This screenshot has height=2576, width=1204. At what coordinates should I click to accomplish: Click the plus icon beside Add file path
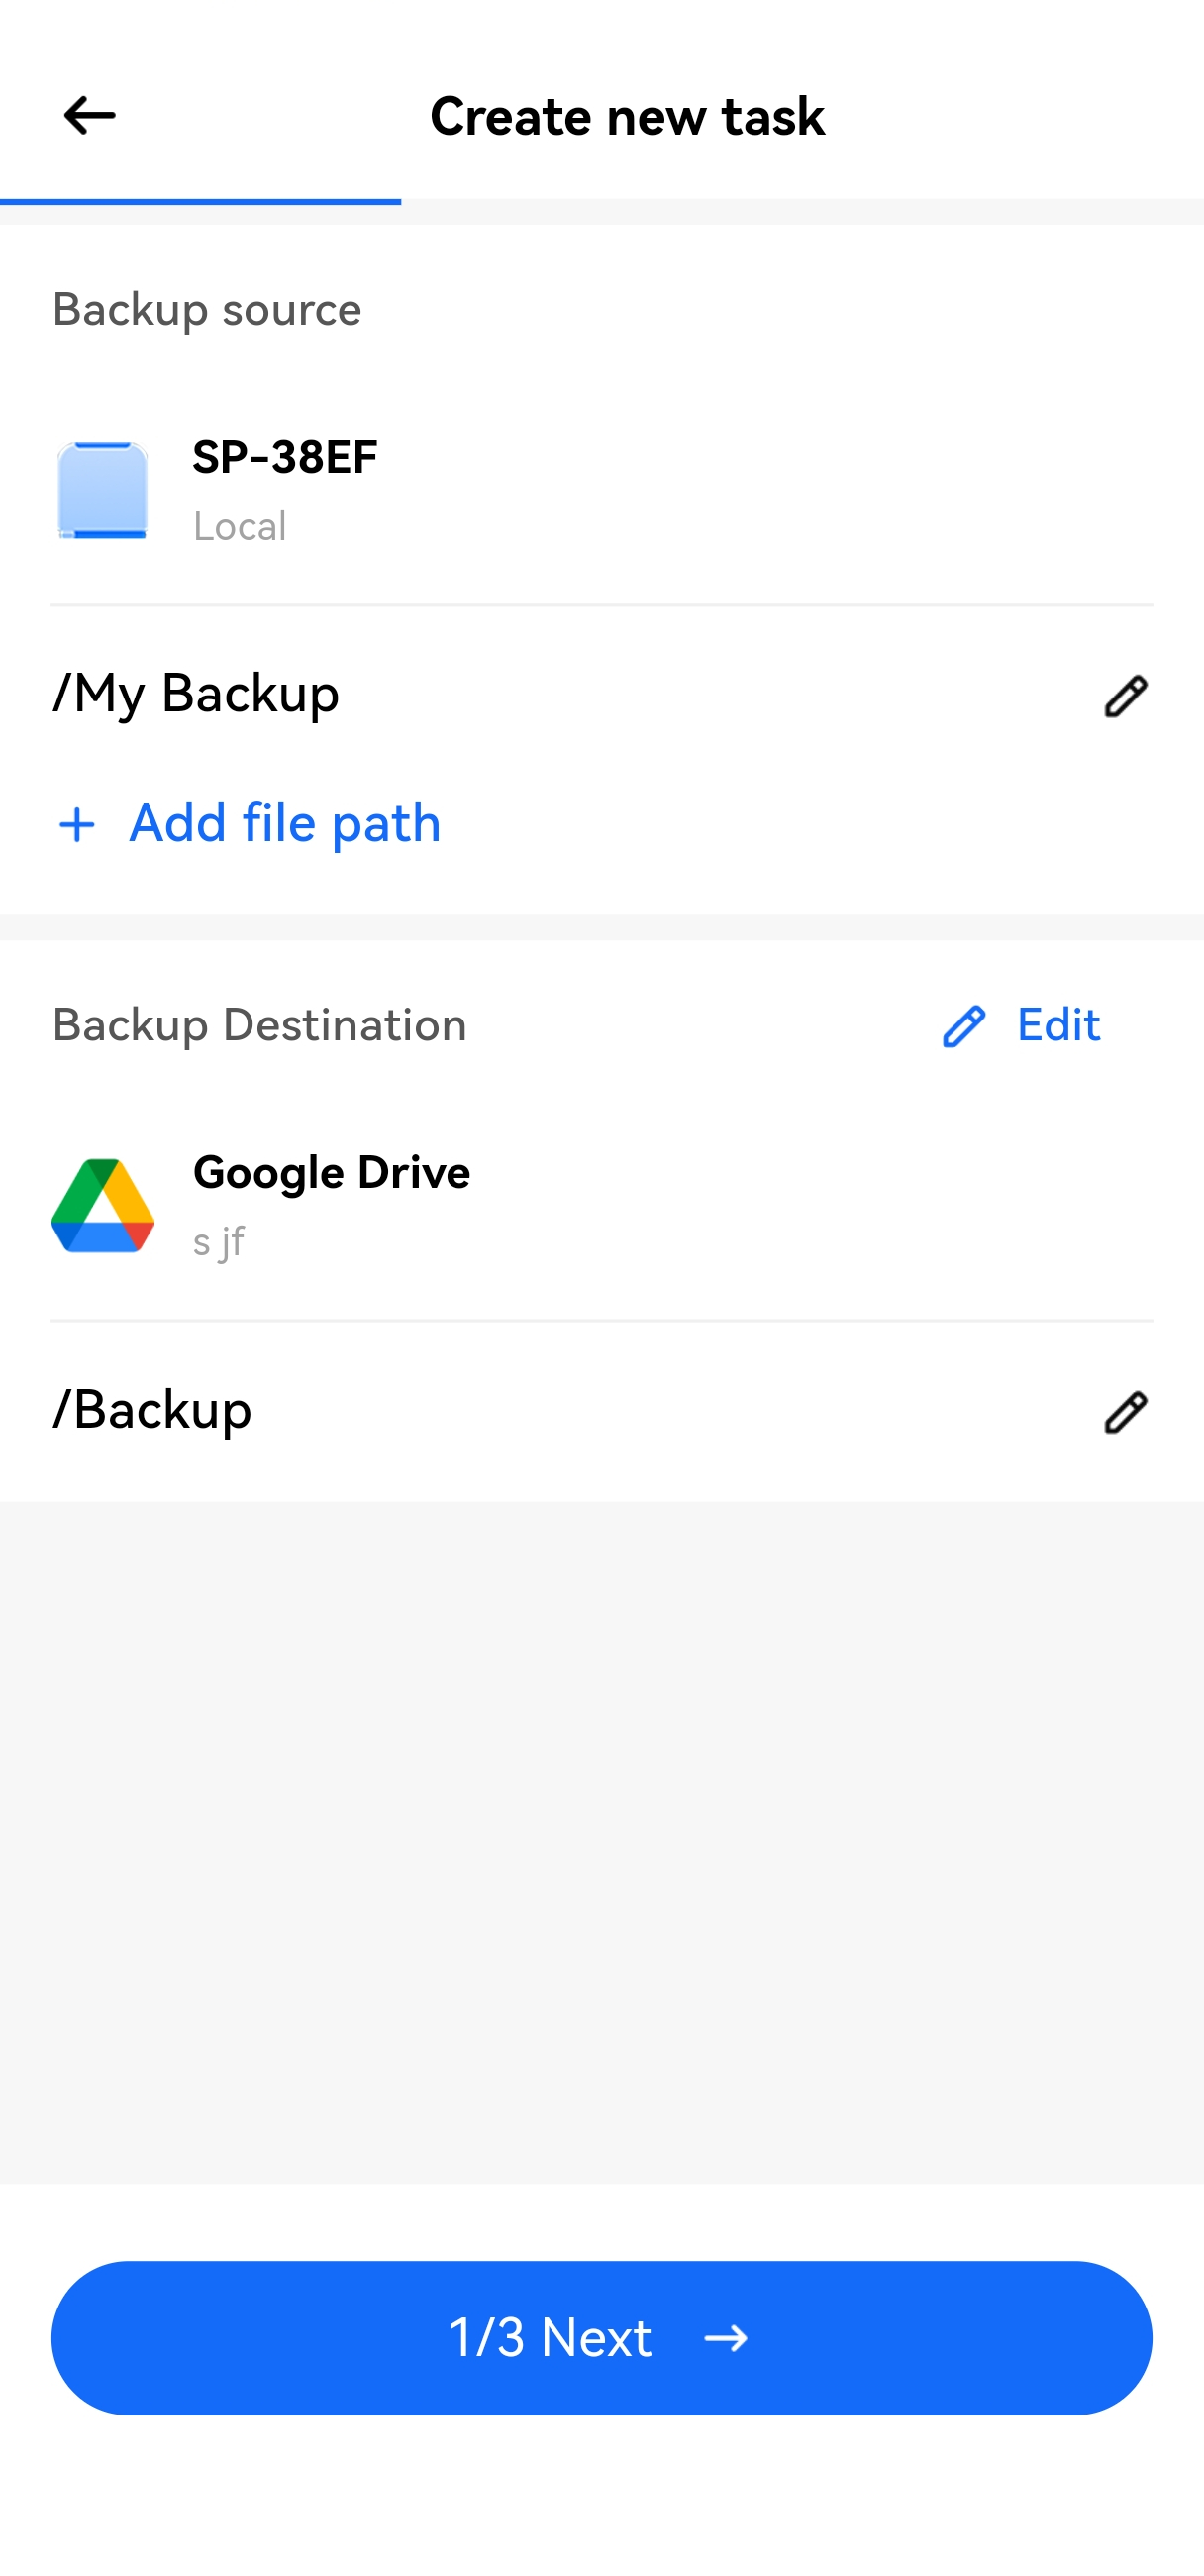tap(77, 825)
